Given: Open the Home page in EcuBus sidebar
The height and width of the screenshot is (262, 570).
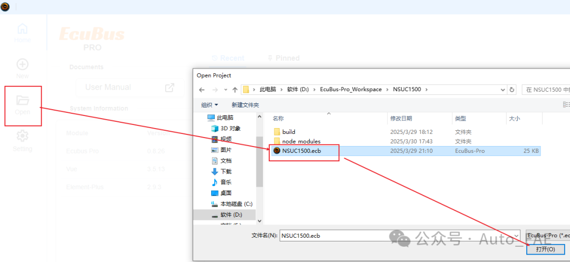Looking at the screenshot, I should tap(23, 33).
